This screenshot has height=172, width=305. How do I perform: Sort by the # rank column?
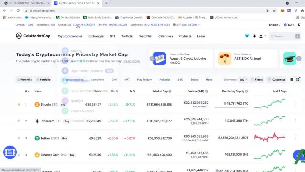pyautogui.click(x=27, y=91)
